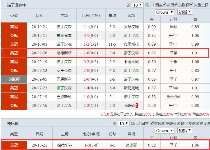The height and width of the screenshot is (150, 210).
Task: Open the 初指 dropdown in 诺丁汉森林 table
Action: tap(185, 12)
